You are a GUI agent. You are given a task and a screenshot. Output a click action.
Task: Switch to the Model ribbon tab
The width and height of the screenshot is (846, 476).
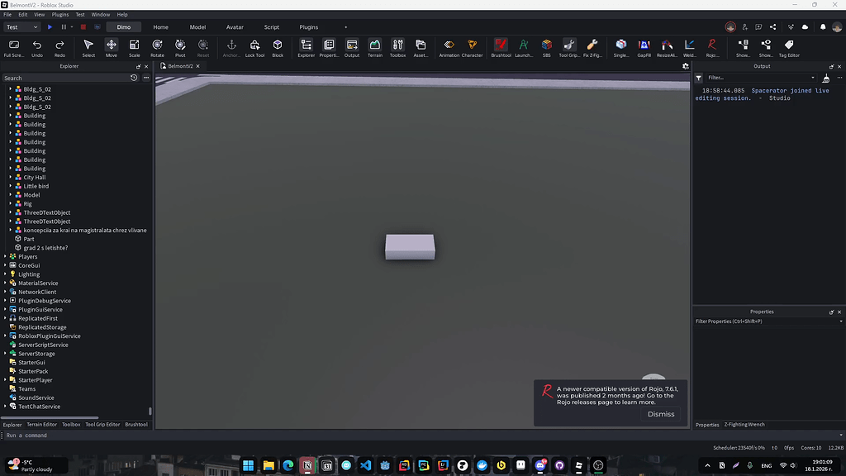tap(197, 27)
